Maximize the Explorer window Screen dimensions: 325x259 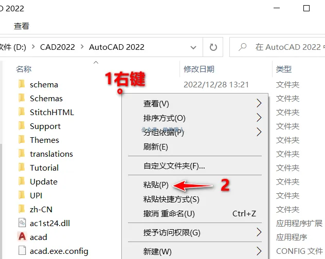click(x=306, y=8)
